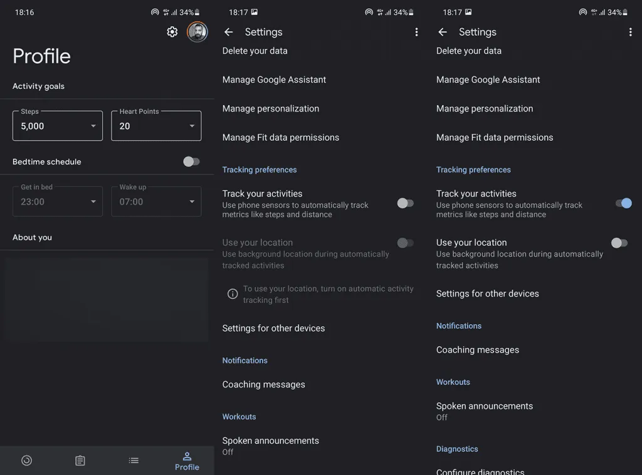The height and width of the screenshot is (475, 642).
Task: Open the Journal clipboard tab icon
Action: coord(80,460)
